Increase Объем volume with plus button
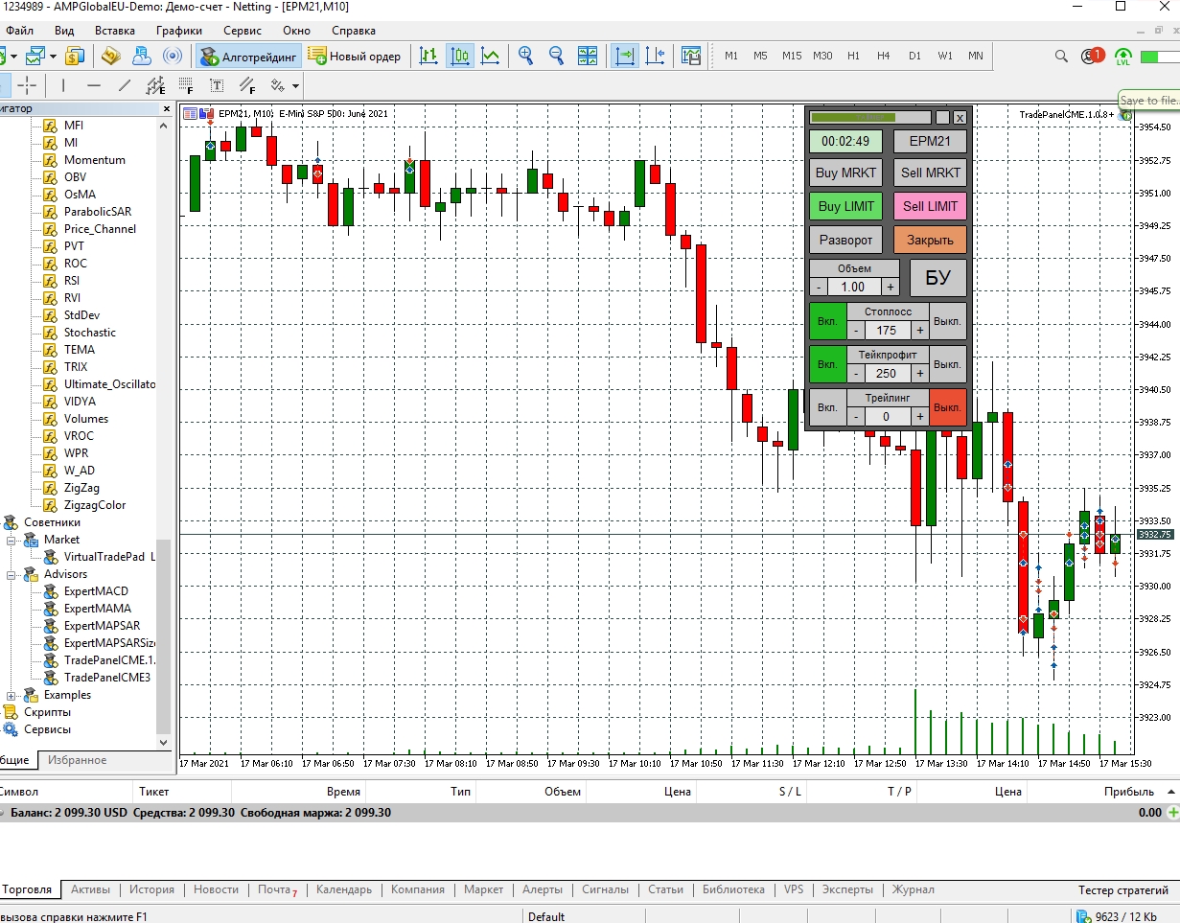Image resolution: width=1180 pixels, height=923 pixels. click(891, 287)
